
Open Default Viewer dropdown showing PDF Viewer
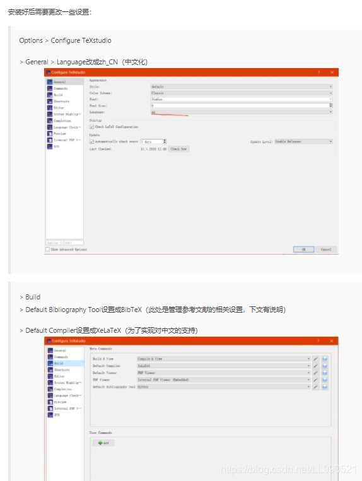[224, 373]
